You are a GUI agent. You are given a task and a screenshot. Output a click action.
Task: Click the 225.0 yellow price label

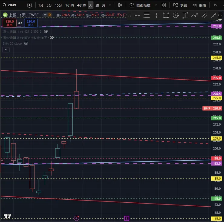[216, 98]
